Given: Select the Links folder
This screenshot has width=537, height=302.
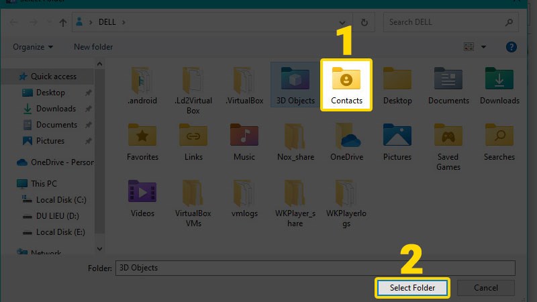Looking at the screenshot, I should pos(193,142).
